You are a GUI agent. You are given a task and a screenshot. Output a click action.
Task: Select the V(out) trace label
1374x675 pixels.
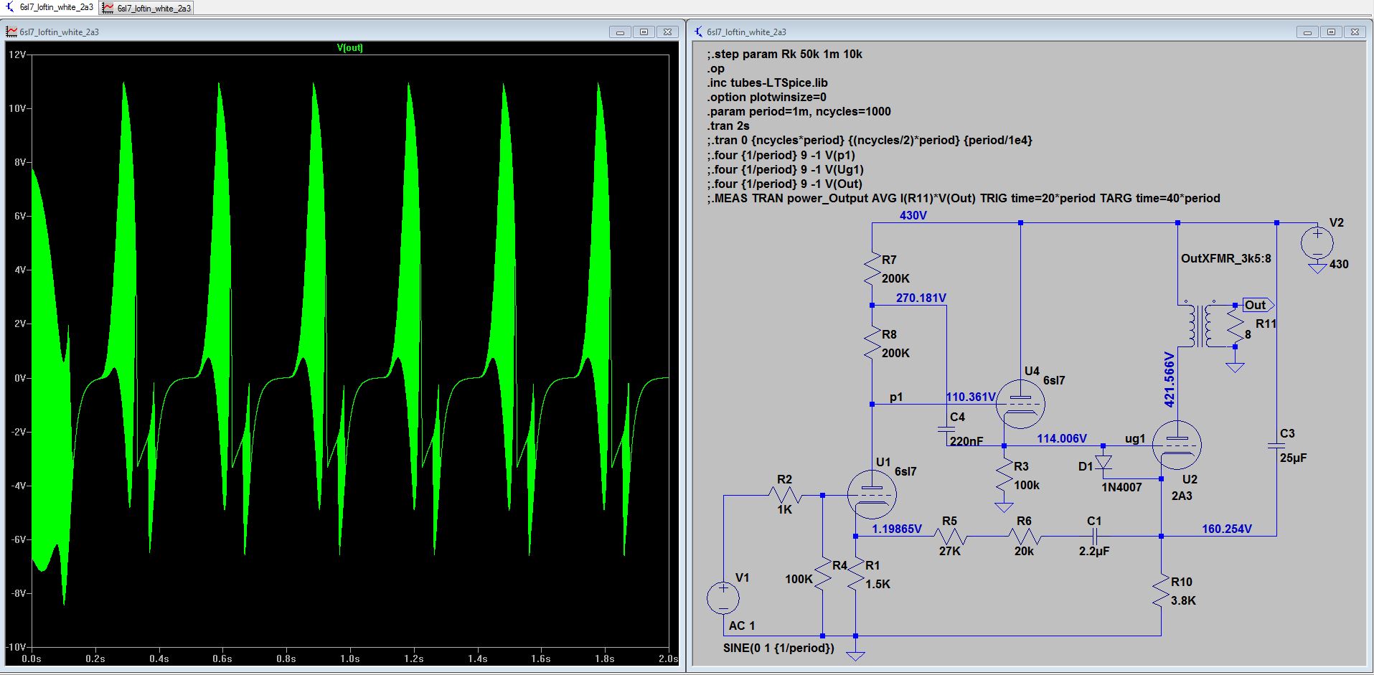tap(350, 47)
